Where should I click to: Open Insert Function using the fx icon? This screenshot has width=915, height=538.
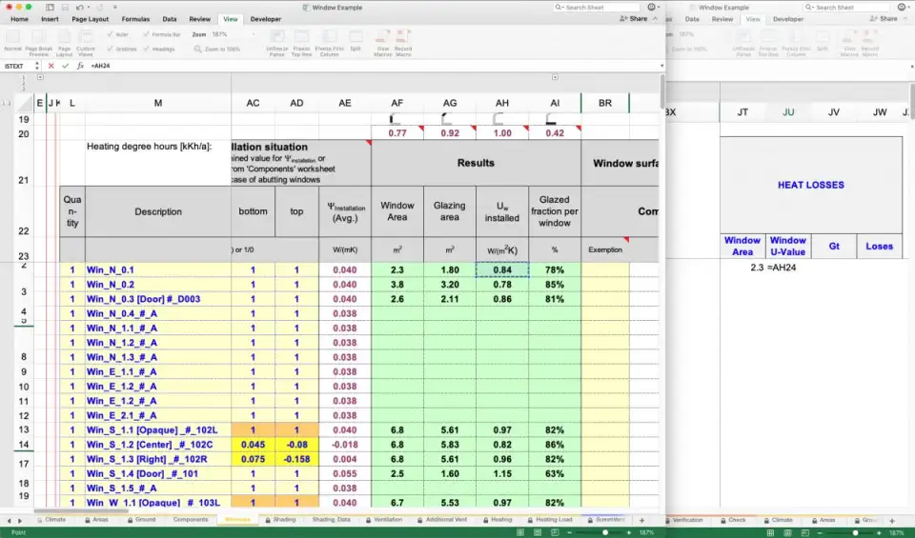pos(80,66)
